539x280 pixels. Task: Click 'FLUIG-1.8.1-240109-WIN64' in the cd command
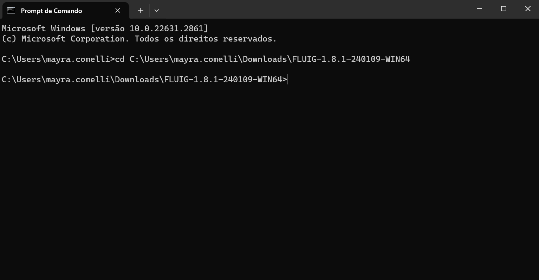tap(351, 59)
